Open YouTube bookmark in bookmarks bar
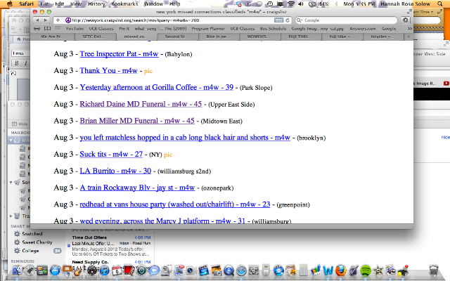450x281 pixels. point(75,29)
